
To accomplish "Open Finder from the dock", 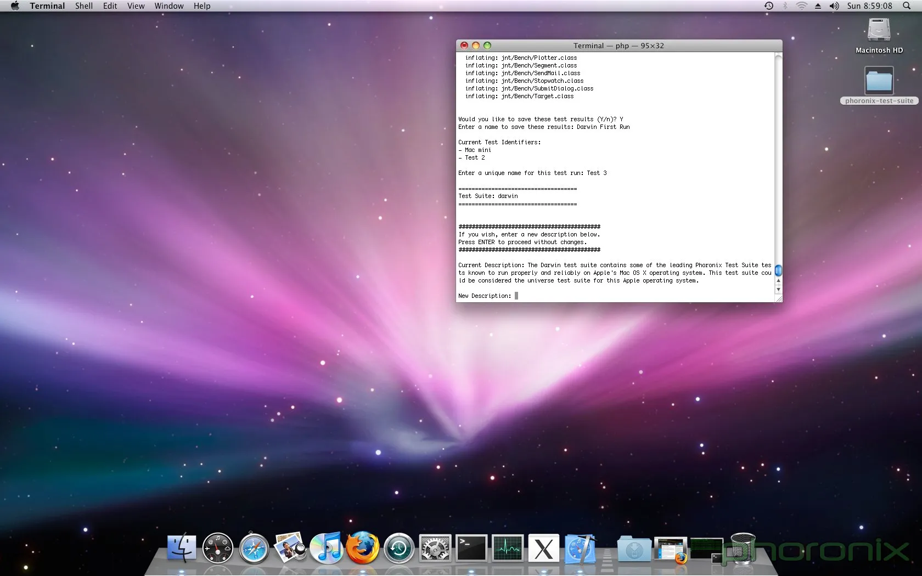I will 181,548.
